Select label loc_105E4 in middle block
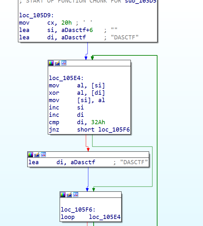The image size is (203, 226). (x=66, y=78)
